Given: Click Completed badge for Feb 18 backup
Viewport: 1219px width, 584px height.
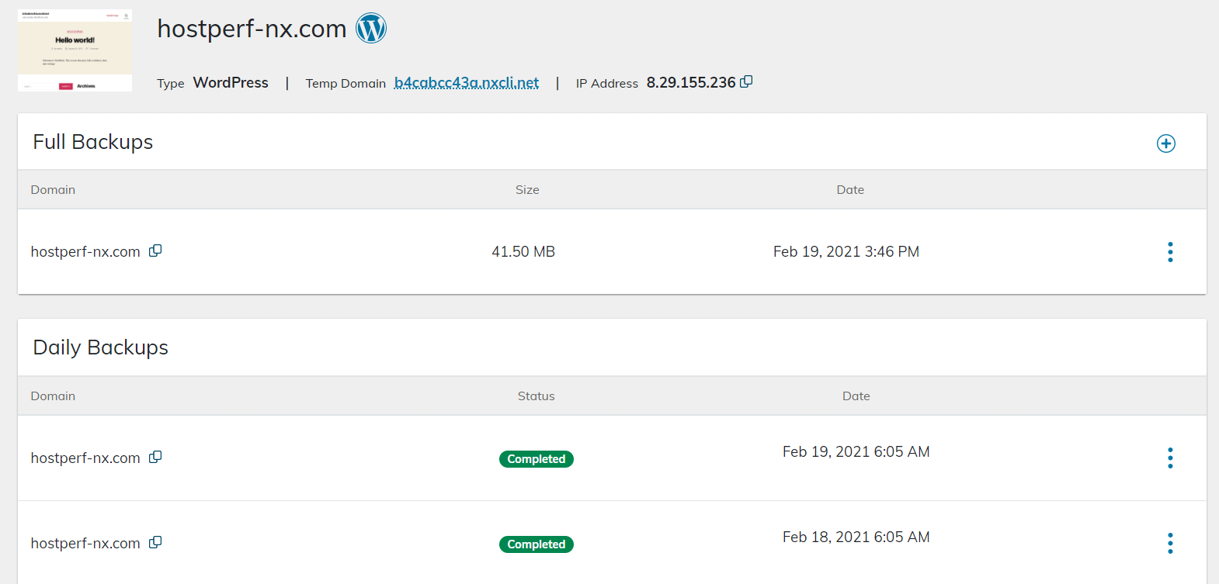Looking at the screenshot, I should [537, 544].
